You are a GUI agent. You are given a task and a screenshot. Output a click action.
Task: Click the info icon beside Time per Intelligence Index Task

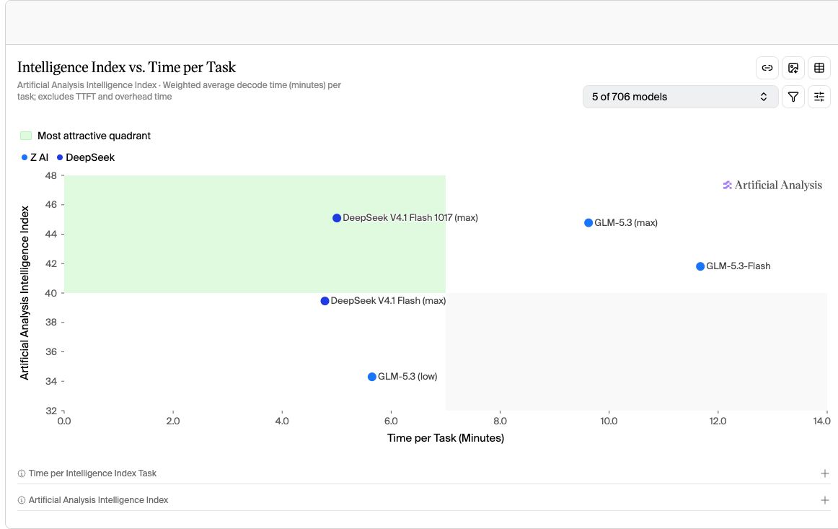tap(22, 473)
